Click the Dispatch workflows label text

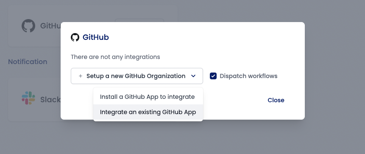[x=248, y=76]
